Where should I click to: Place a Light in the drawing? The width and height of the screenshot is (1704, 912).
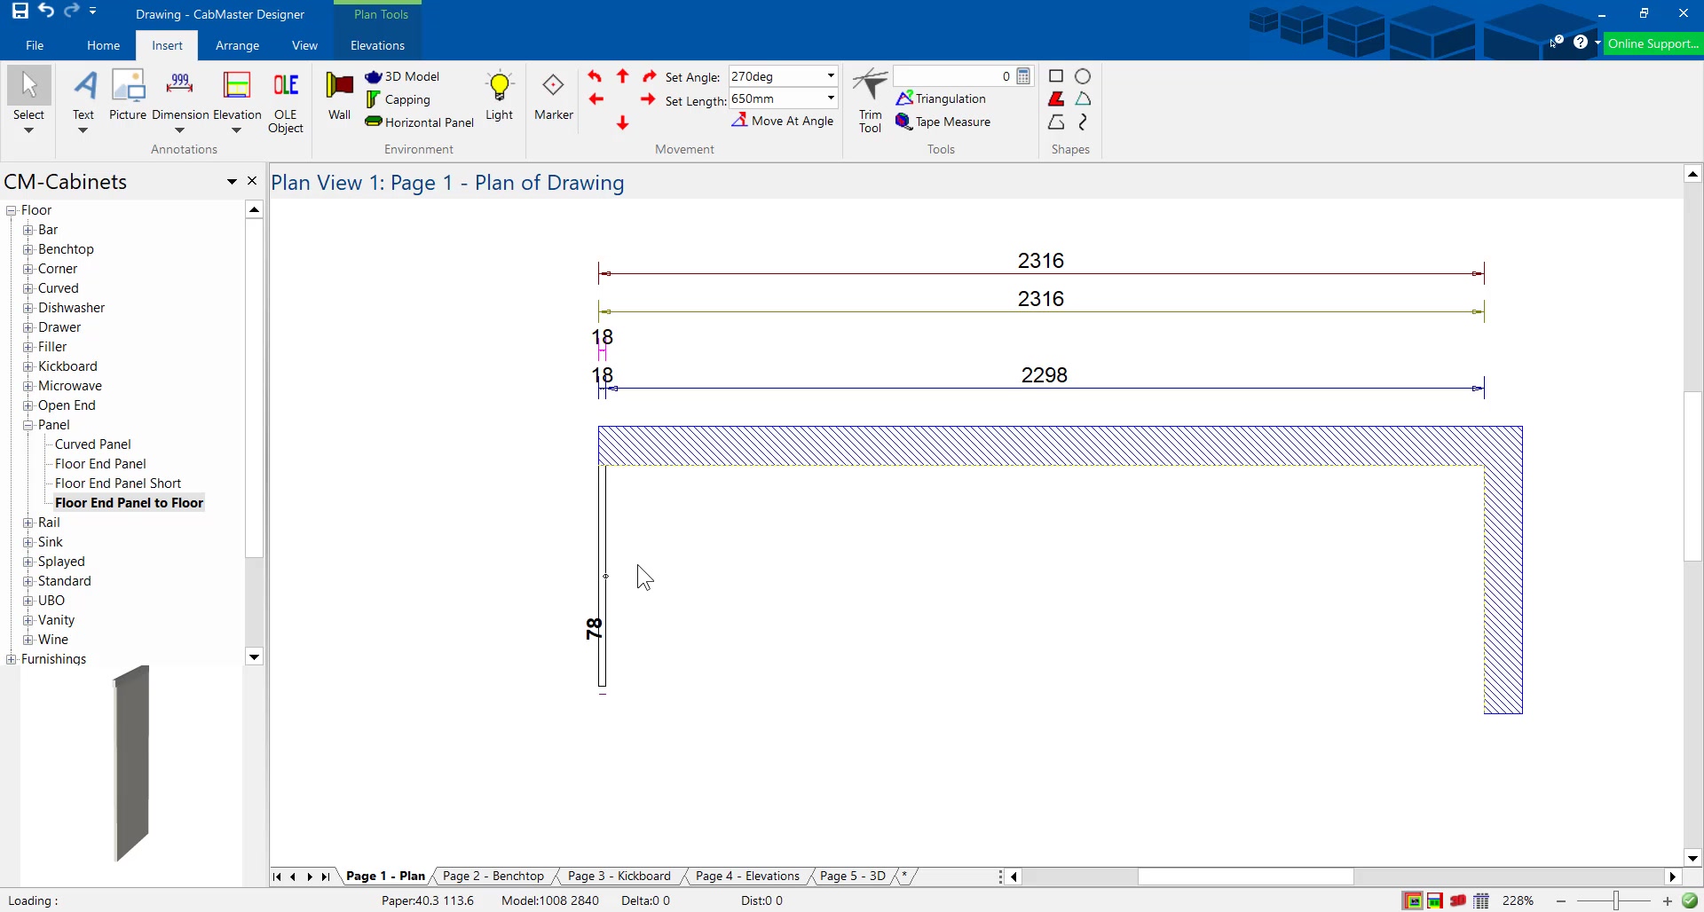(500, 95)
